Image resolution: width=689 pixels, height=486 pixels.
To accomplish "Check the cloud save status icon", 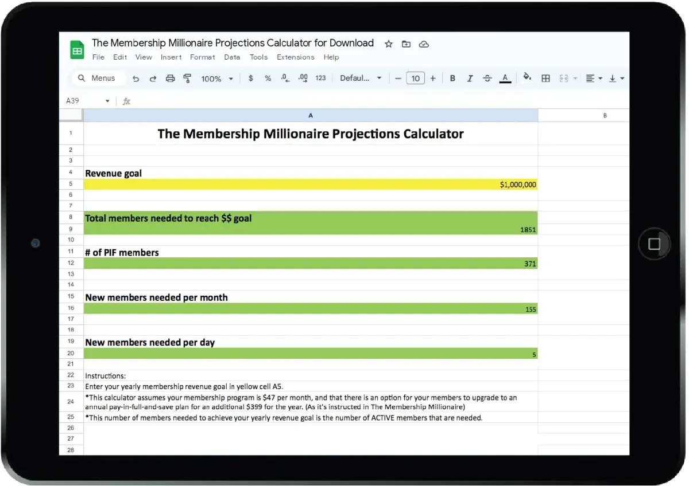I will [x=424, y=44].
